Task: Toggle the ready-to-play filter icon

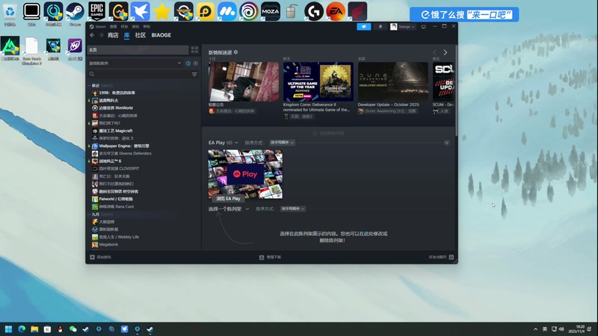Action: click(x=196, y=63)
